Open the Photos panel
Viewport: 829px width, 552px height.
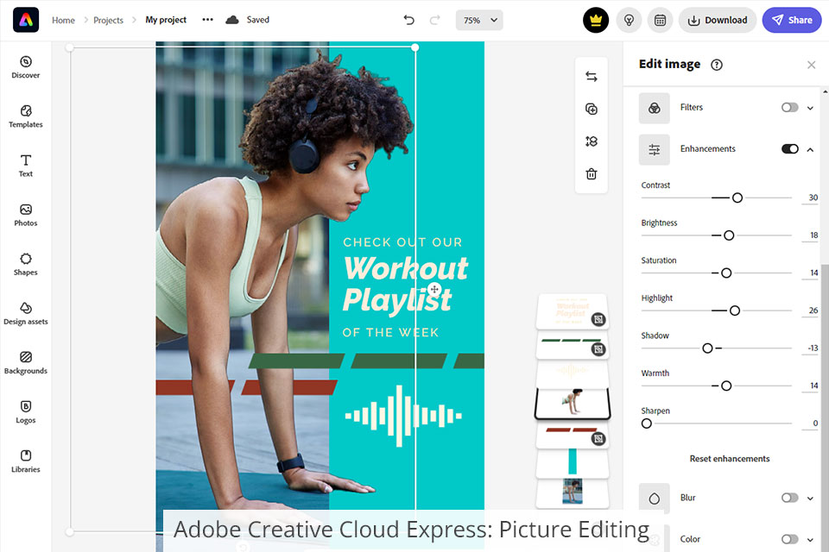(x=25, y=215)
